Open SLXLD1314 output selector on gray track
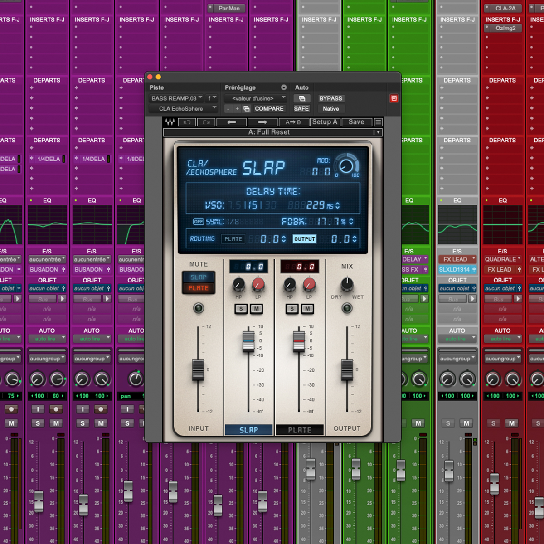Image resolution: width=544 pixels, height=544 pixels. (x=457, y=269)
